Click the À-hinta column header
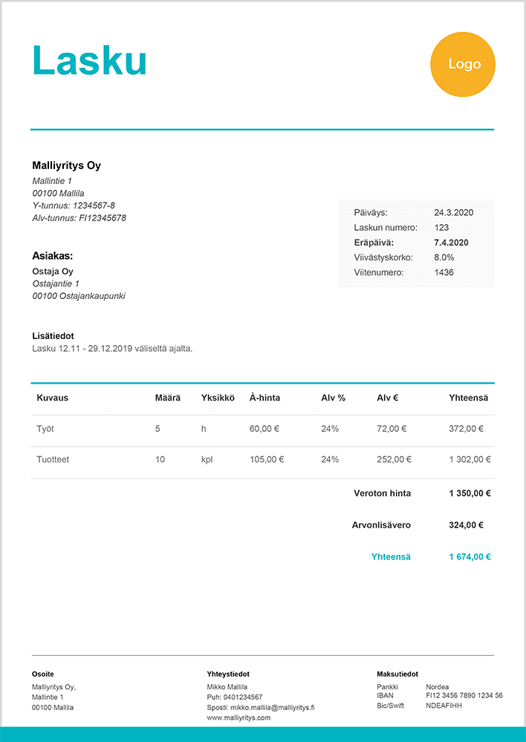The image size is (526, 742). click(x=264, y=398)
